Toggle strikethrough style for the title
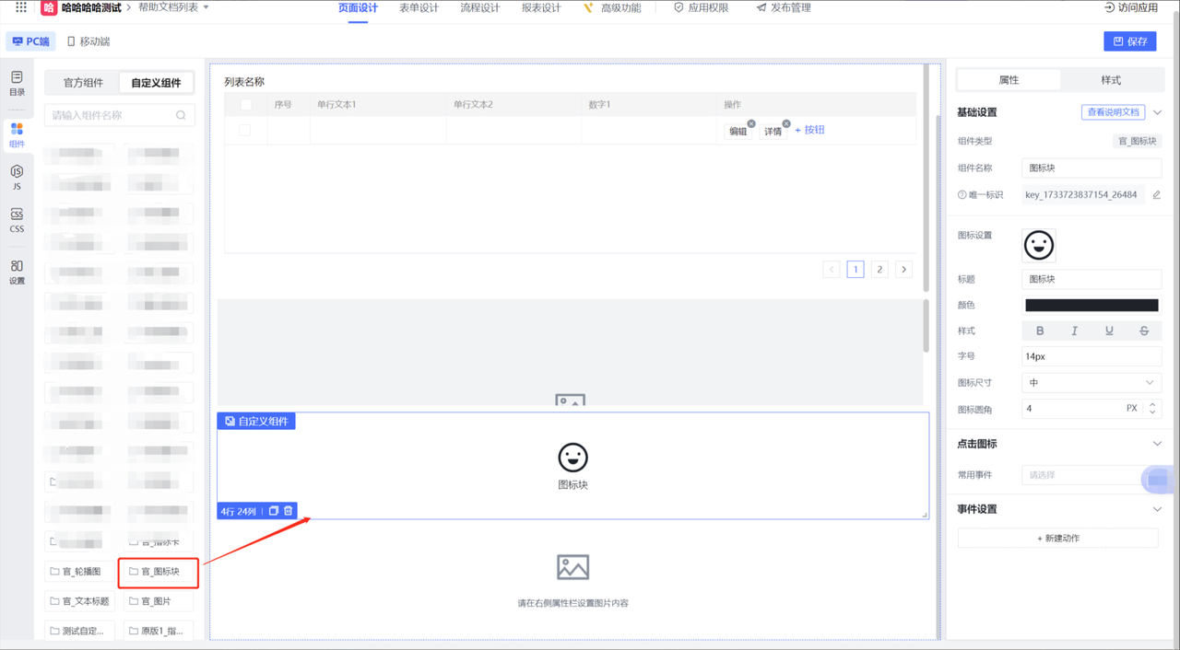This screenshot has width=1180, height=650. [x=1144, y=331]
